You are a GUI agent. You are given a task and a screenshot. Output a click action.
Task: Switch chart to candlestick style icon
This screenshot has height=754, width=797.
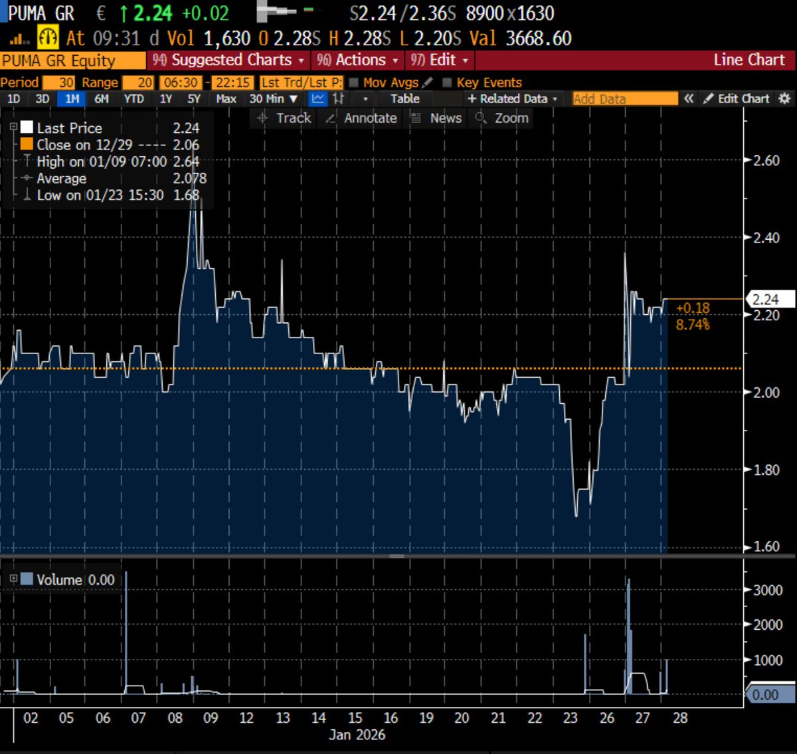coord(338,98)
